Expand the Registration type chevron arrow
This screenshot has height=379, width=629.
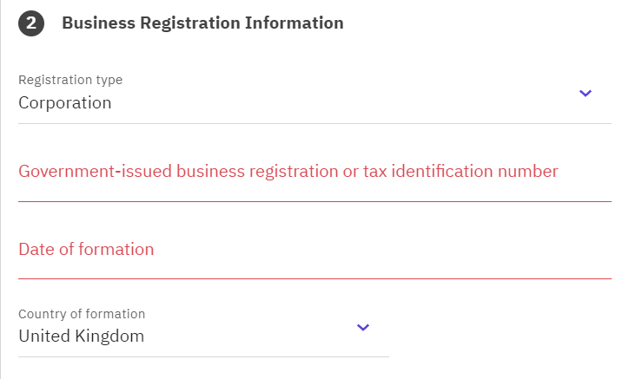pyautogui.click(x=585, y=93)
